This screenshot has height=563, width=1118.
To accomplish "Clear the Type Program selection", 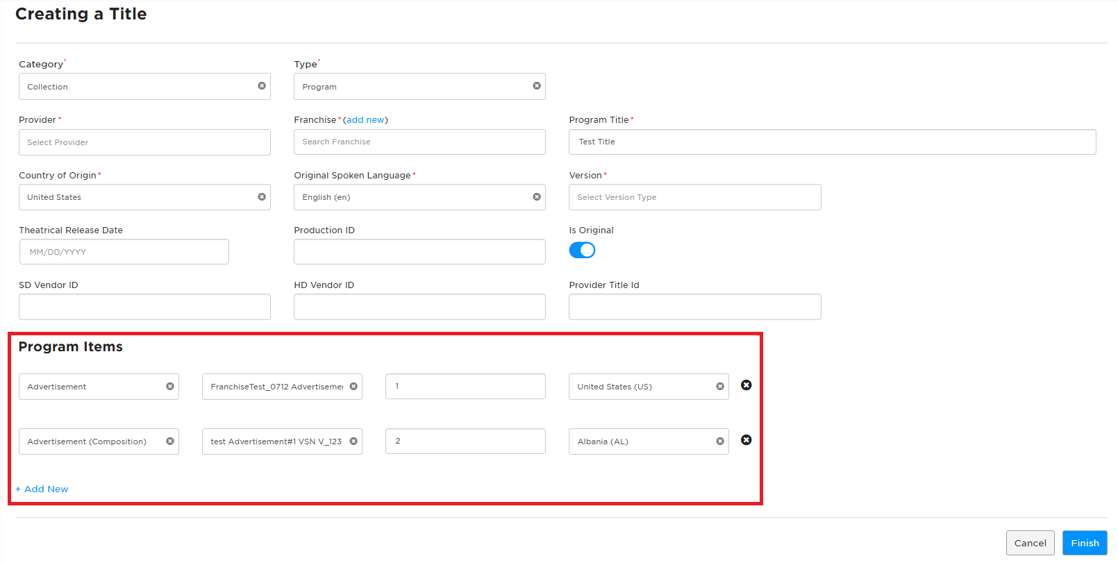I will pyautogui.click(x=537, y=86).
